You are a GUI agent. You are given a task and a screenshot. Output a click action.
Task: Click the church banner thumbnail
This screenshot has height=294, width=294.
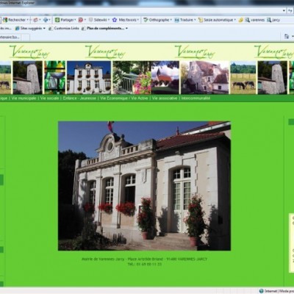(x=165, y=77)
